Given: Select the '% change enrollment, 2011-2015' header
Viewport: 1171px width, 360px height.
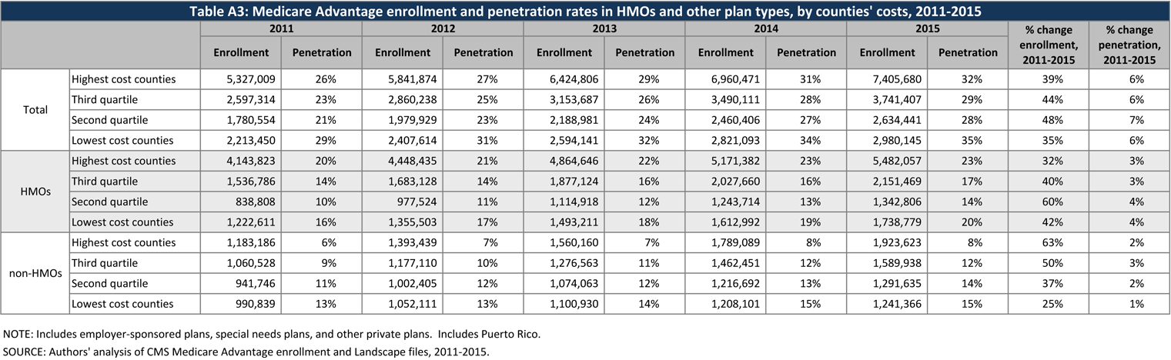Looking at the screenshot, I should point(1048,45).
